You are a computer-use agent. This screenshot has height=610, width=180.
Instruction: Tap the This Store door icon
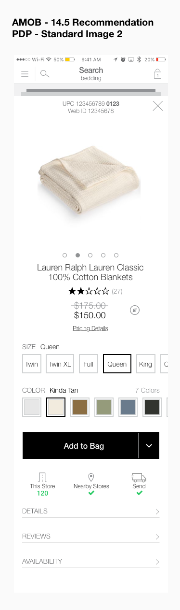(42, 477)
